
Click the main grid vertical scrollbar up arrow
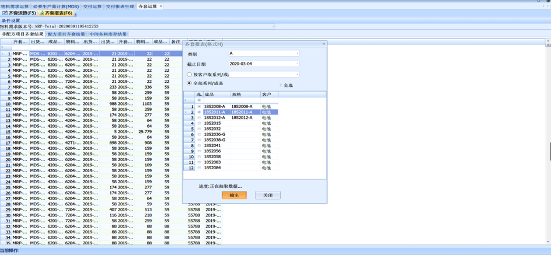(547, 41)
